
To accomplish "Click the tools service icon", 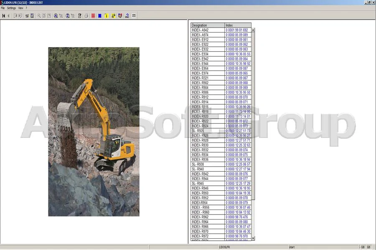I will tap(113, 15).
